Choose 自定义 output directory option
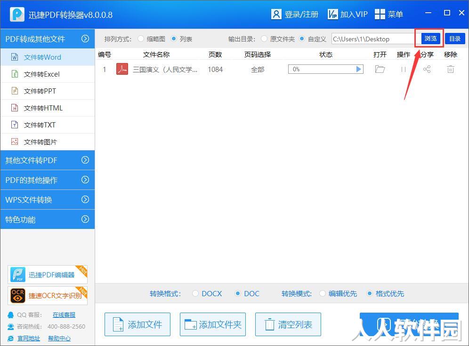469x346 pixels. click(x=302, y=39)
